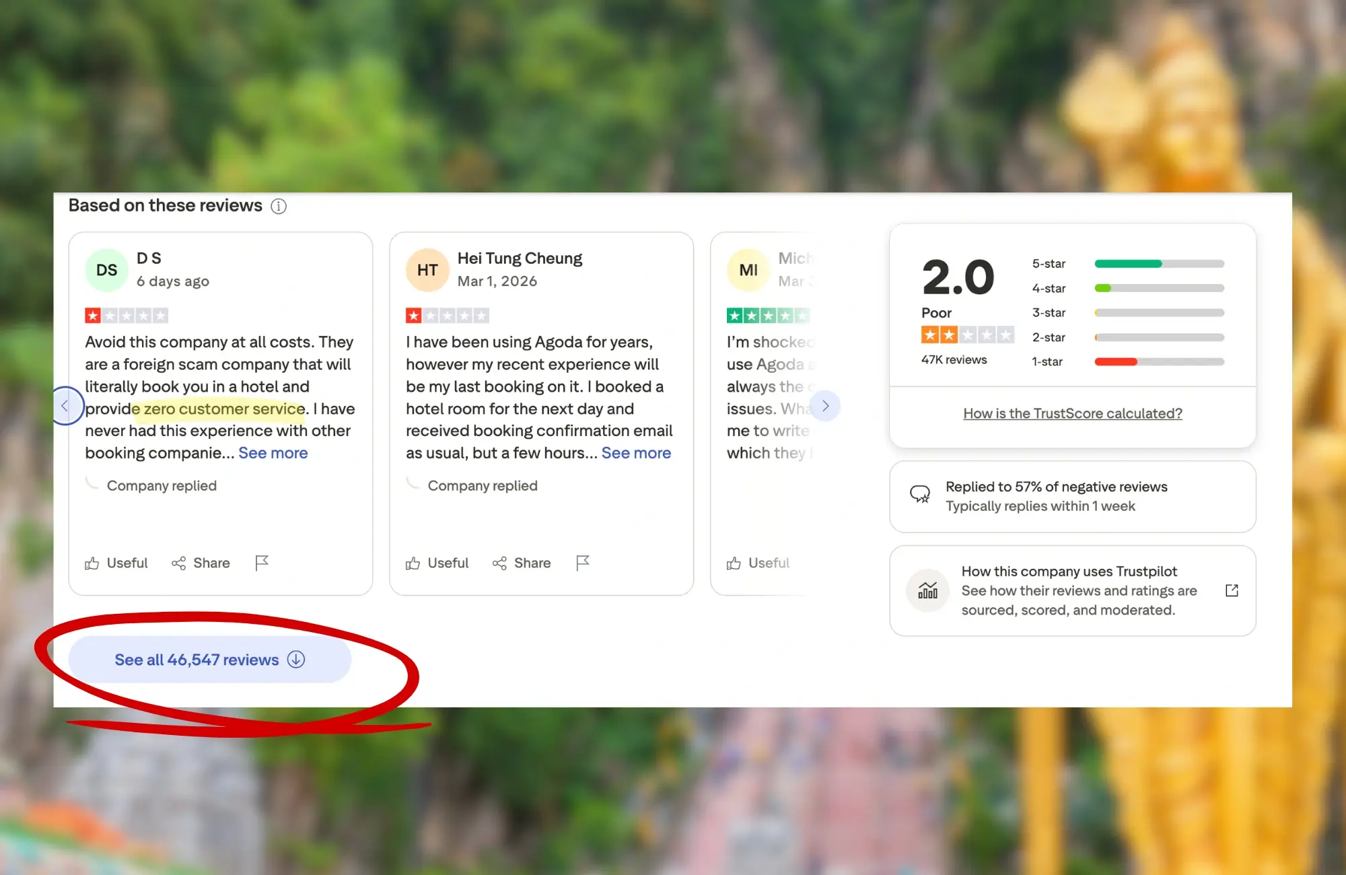1346x875 pixels.
Task: Open the external link icon in Trustpilot usage card
Action: click(1232, 590)
